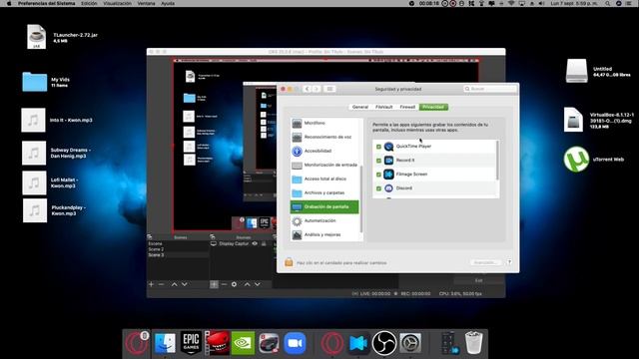The height and width of the screenshot is (359, 639).
Task: Toggle Display Capture visibility eye in OBS
Action: click(x=255, y=243)
